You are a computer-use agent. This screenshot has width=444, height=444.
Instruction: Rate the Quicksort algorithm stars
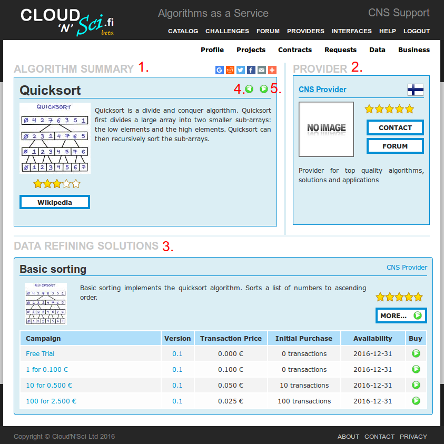(x=57, y=184)
